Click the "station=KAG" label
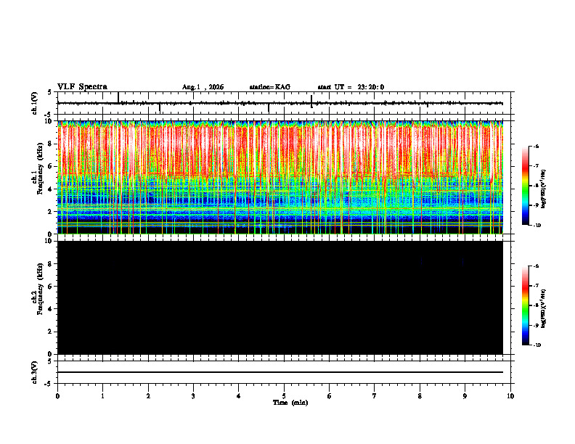This screenshot has width=575, height=444. point(269,87)
